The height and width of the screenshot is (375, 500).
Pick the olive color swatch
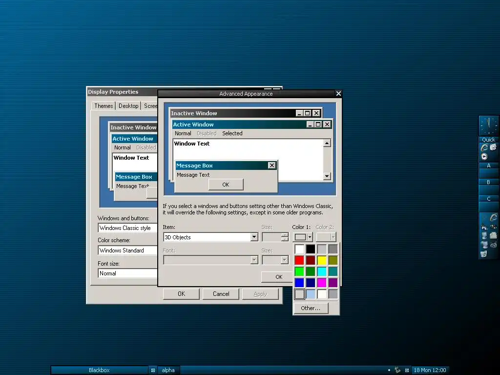point(333,260)
